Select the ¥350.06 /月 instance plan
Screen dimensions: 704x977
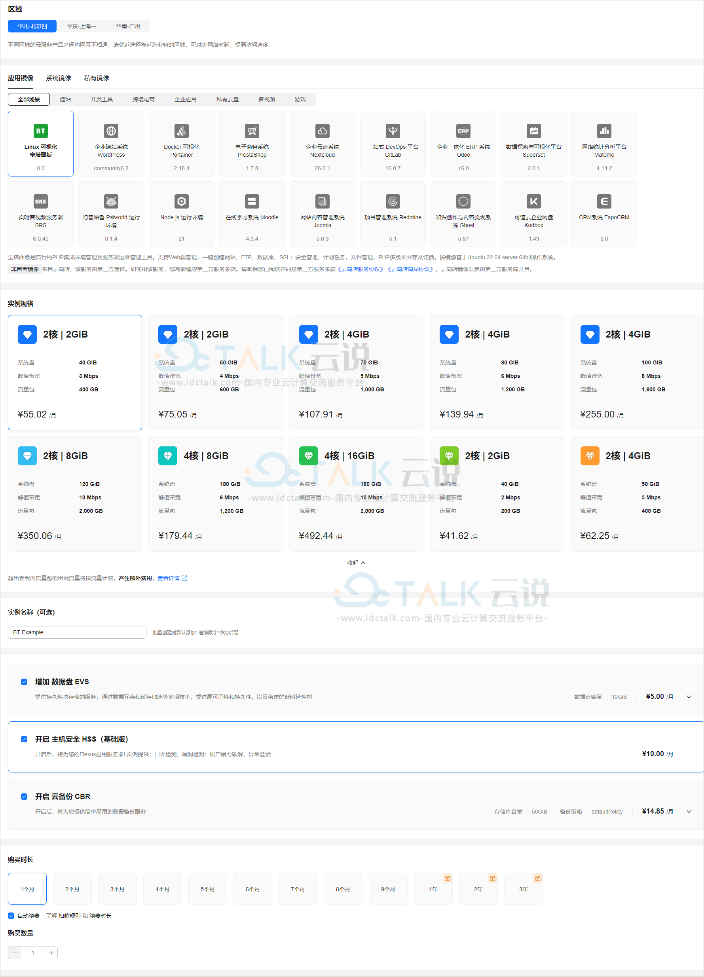pos(75,494)
